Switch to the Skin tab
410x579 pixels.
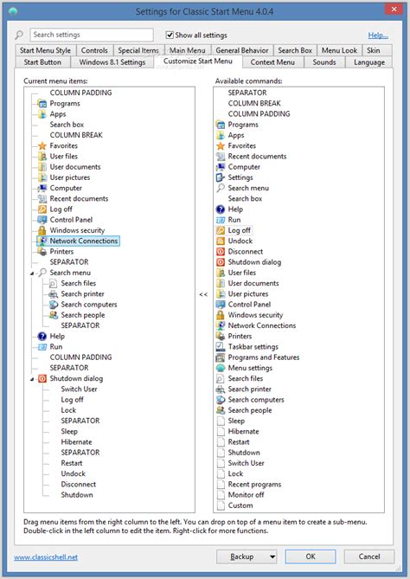pyautogui.click(x=374, y=50)
